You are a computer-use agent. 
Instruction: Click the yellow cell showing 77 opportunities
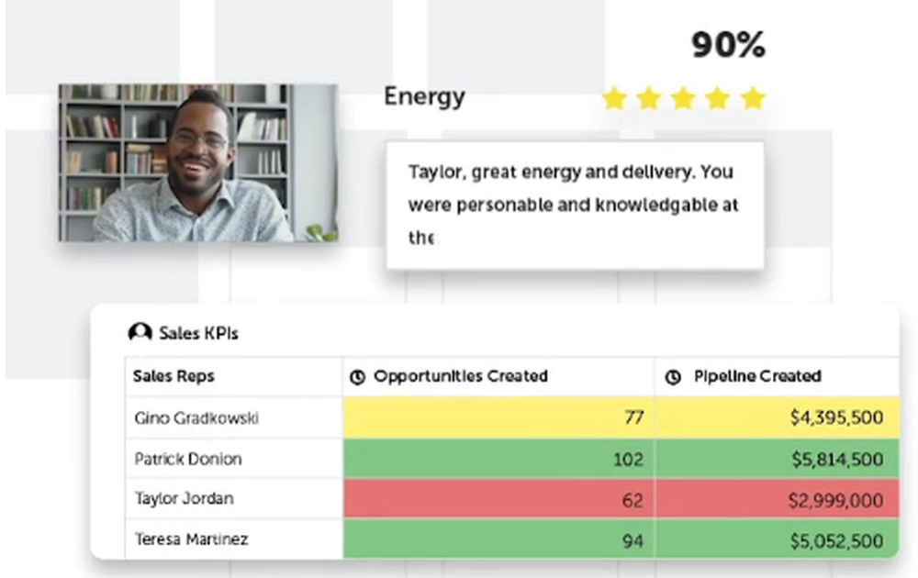(498, 417)
